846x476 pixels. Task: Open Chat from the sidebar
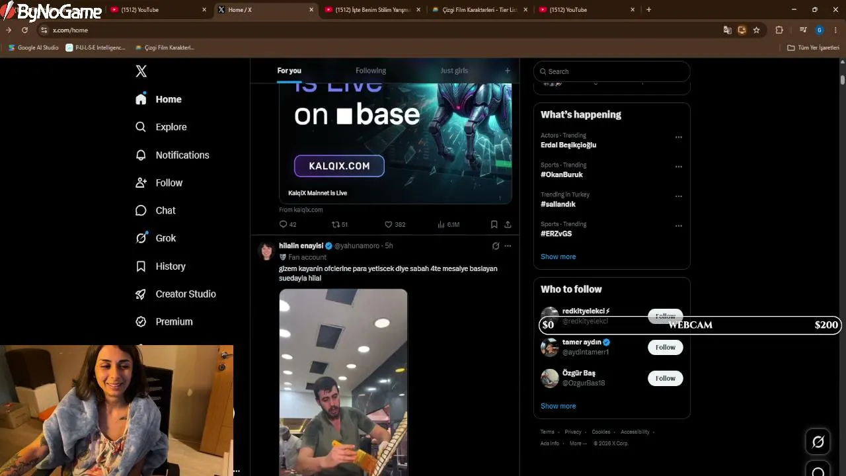[x=156, y=210]
